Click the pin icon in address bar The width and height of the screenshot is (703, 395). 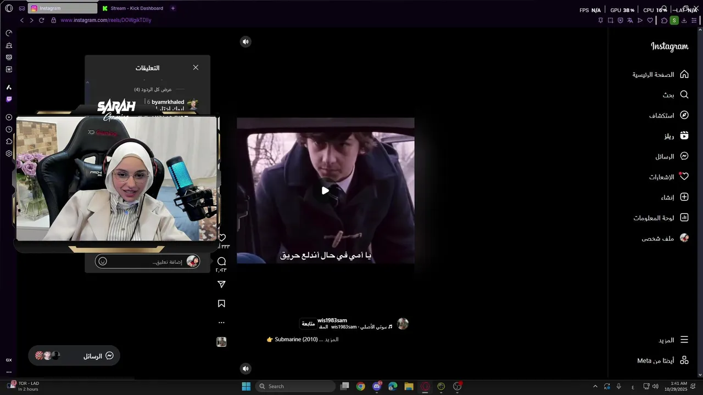coord(600,20)
